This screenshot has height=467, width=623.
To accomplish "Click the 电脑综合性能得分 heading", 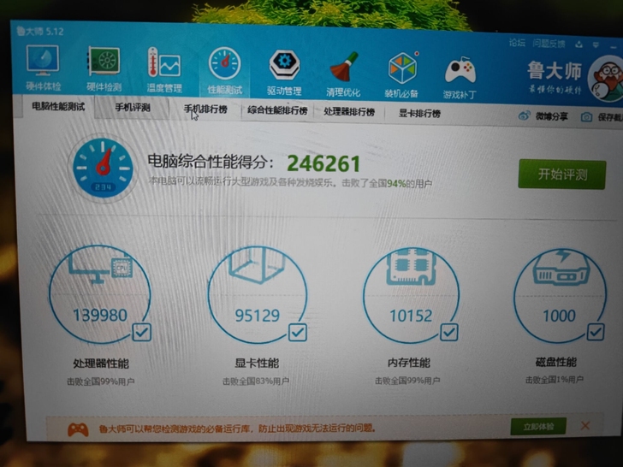I will pyautogui.click(x=211, y=162).
